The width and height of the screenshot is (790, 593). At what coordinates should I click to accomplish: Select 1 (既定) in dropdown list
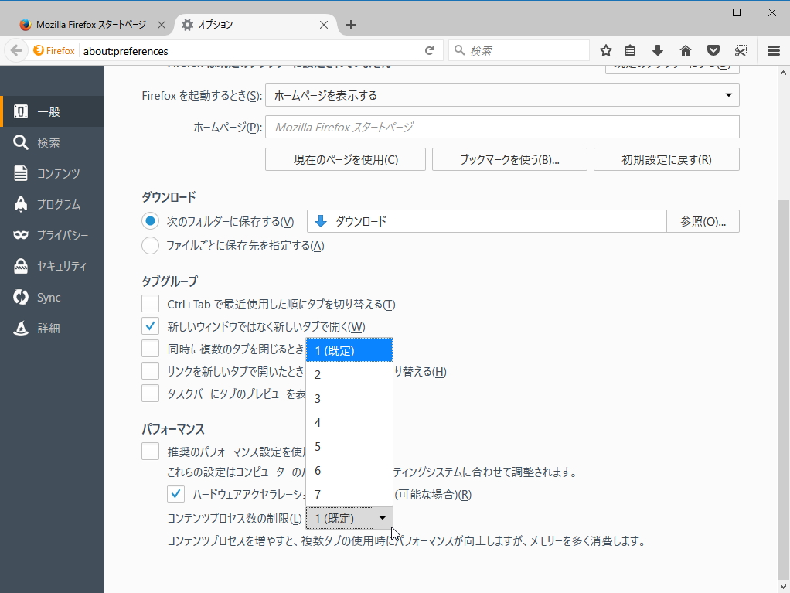point(349,350)
